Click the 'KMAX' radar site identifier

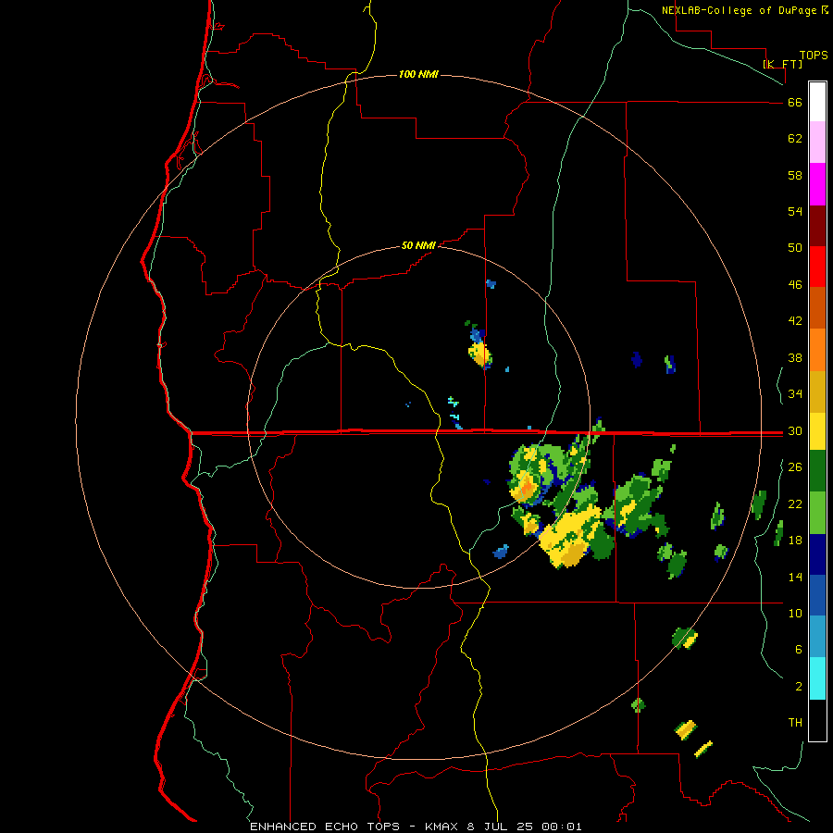coord(441,827)
